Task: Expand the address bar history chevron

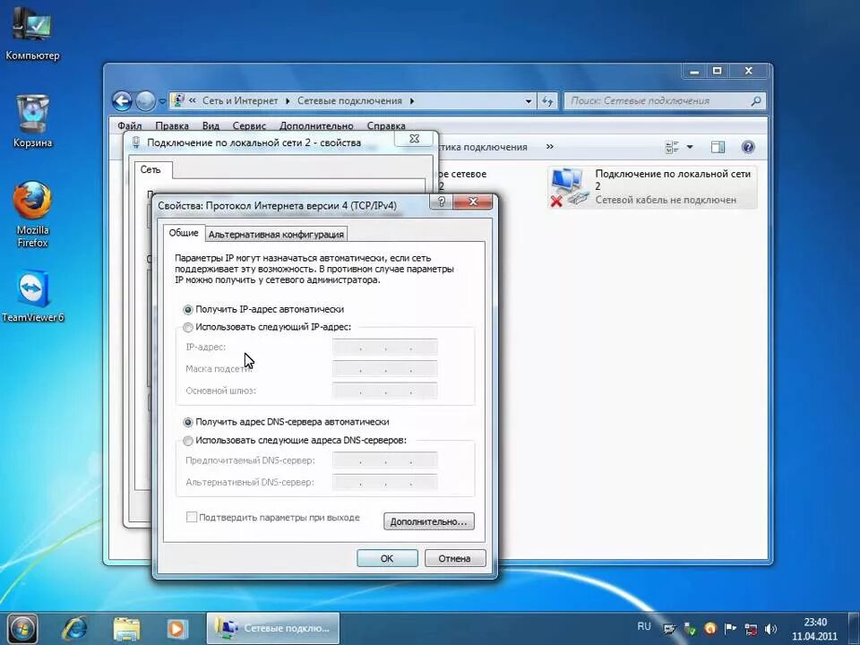Action: [x=529, y=100]
